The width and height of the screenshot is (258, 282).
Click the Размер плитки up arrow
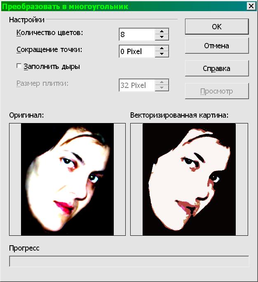162,83
